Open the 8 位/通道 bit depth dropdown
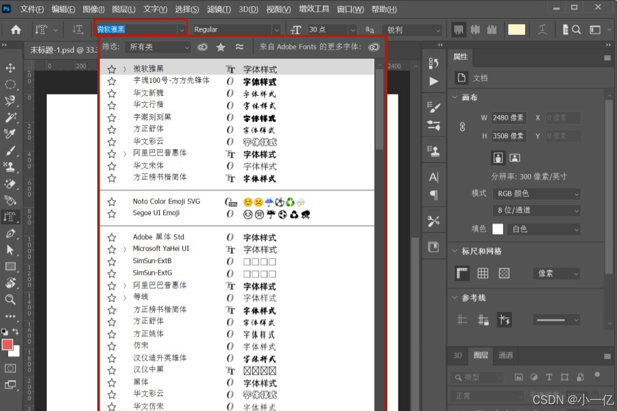Image resolution: width=617 pixels, height=411 pixels. click(536, 210)
